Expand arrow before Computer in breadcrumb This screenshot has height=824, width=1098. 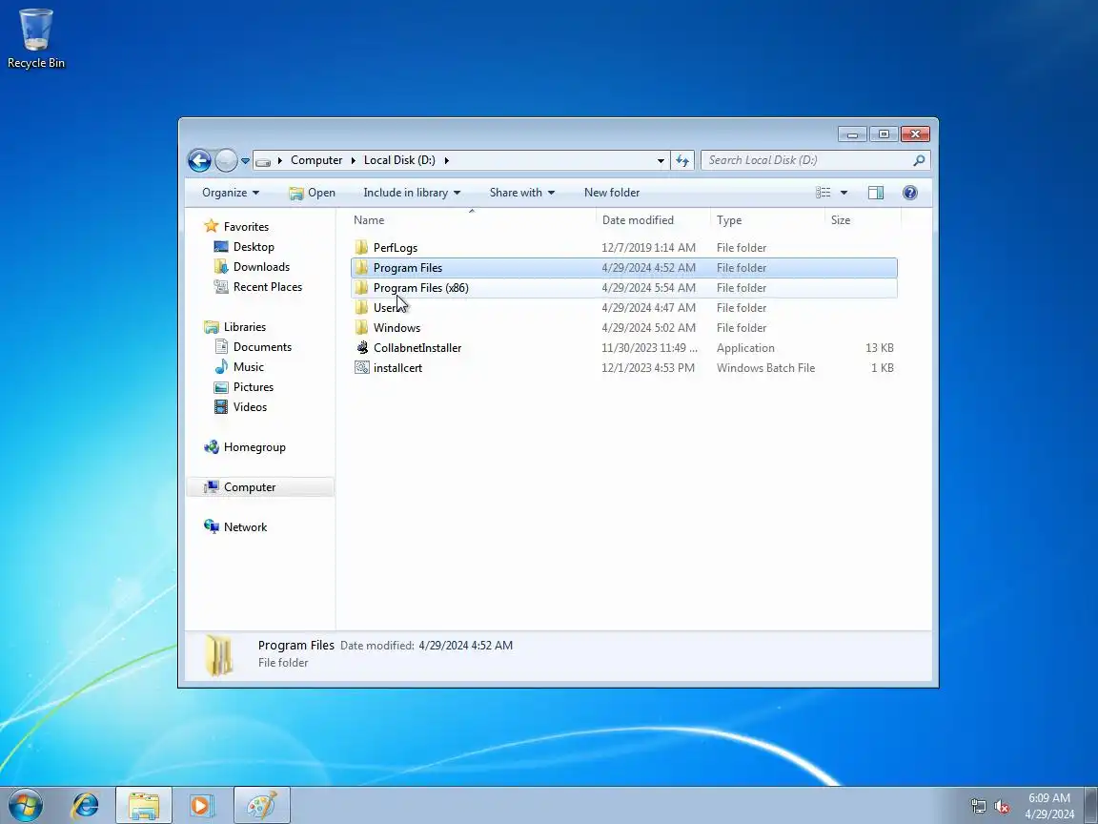tap(280, 161)
